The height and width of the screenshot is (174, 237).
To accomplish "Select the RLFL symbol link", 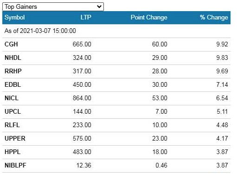I will (x=12, y=125).
